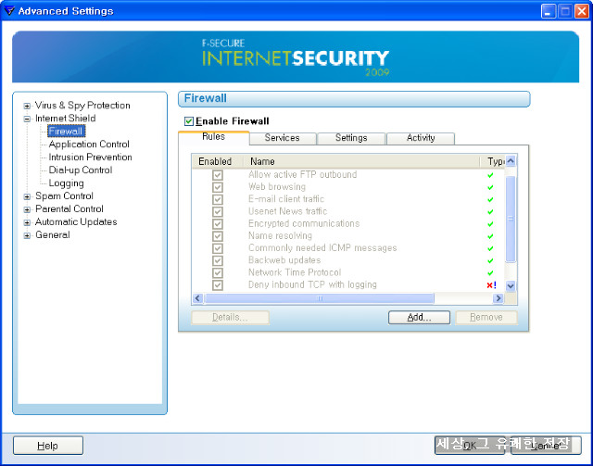593x466 pixels.
Task: Select Application Control in the tree
Action: [89, 145]
